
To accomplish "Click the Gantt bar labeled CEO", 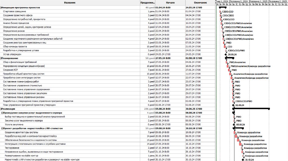I will 225,47.
